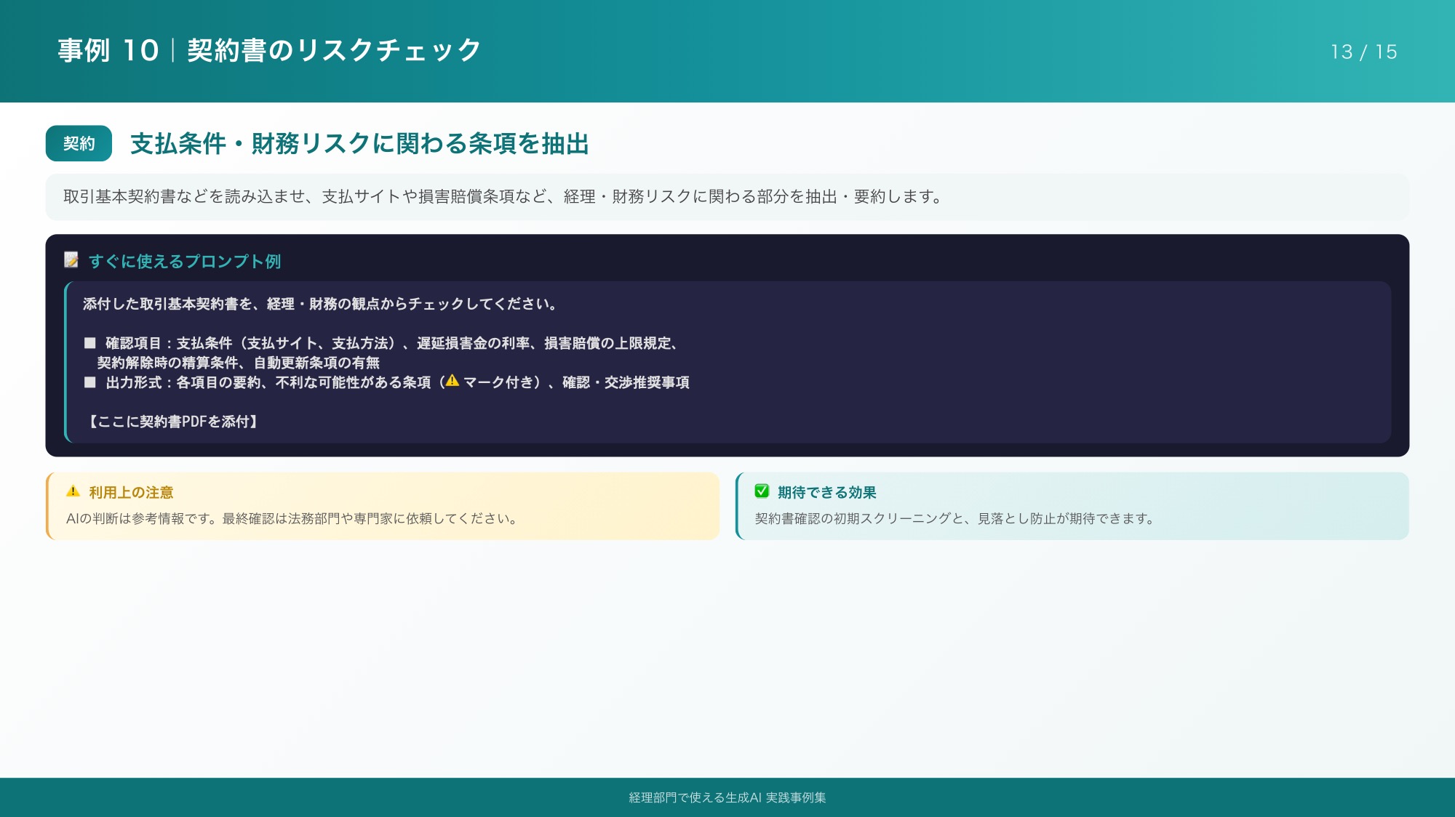Click footer text 経理部門で使える生成AI 実践事例集
This screenshot has width=1455, height=817.
click(x=727, y=797)
